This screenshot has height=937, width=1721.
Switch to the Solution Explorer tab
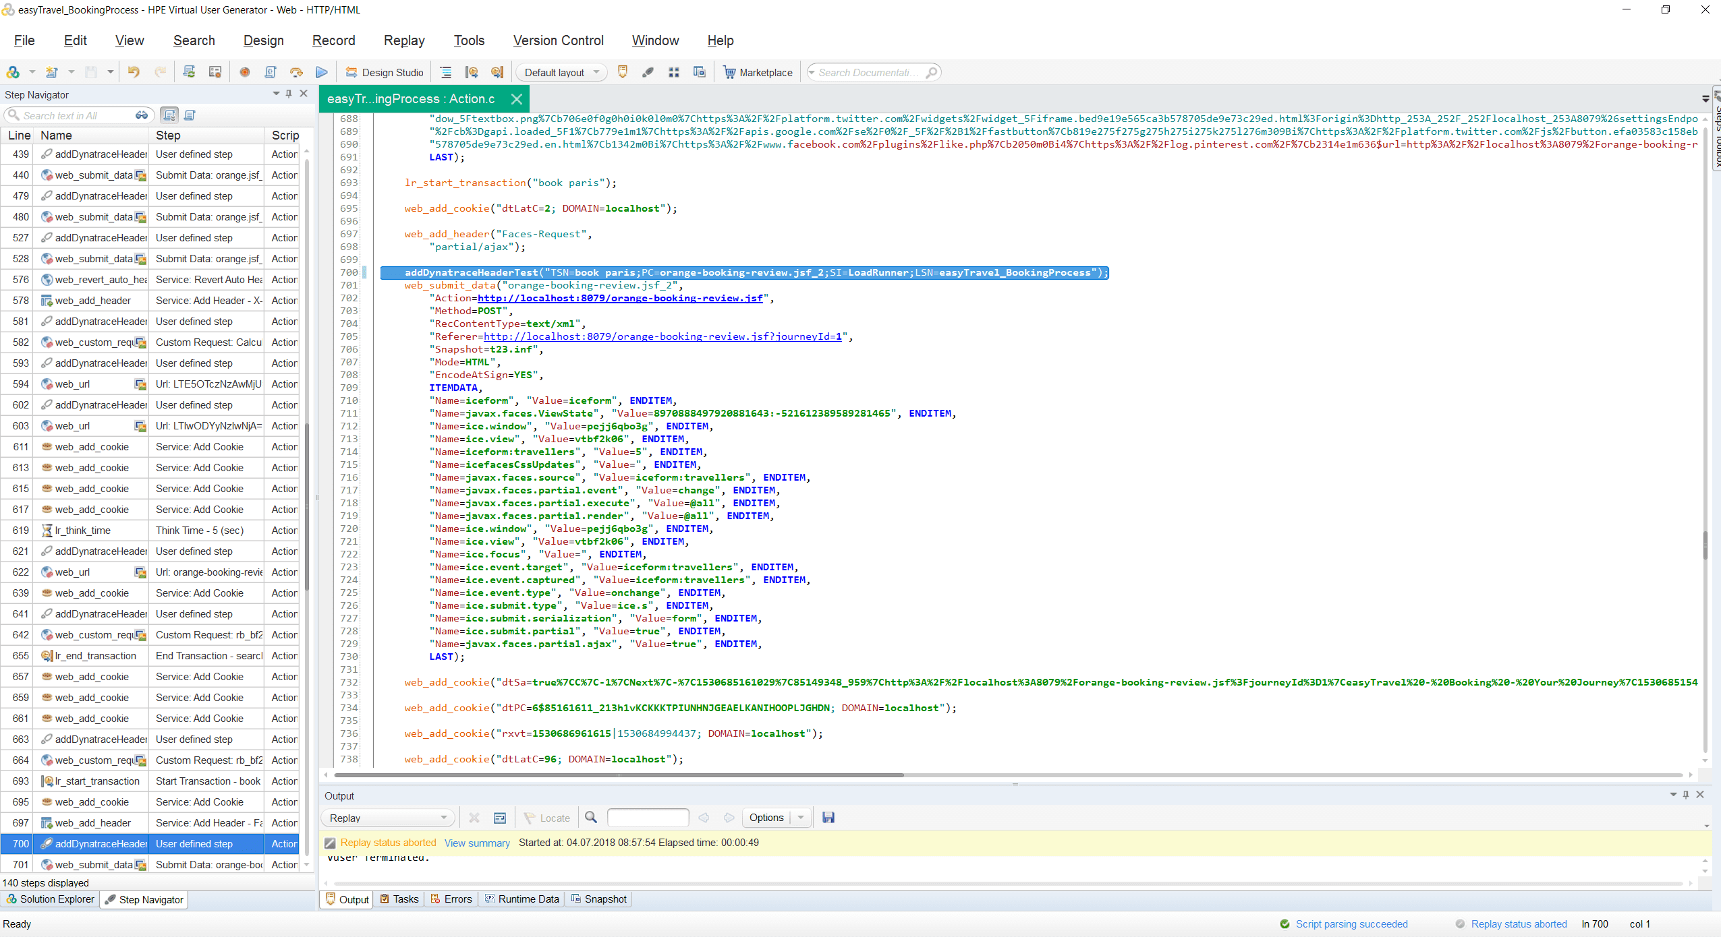pyautogui.click(x=51, y=899)
